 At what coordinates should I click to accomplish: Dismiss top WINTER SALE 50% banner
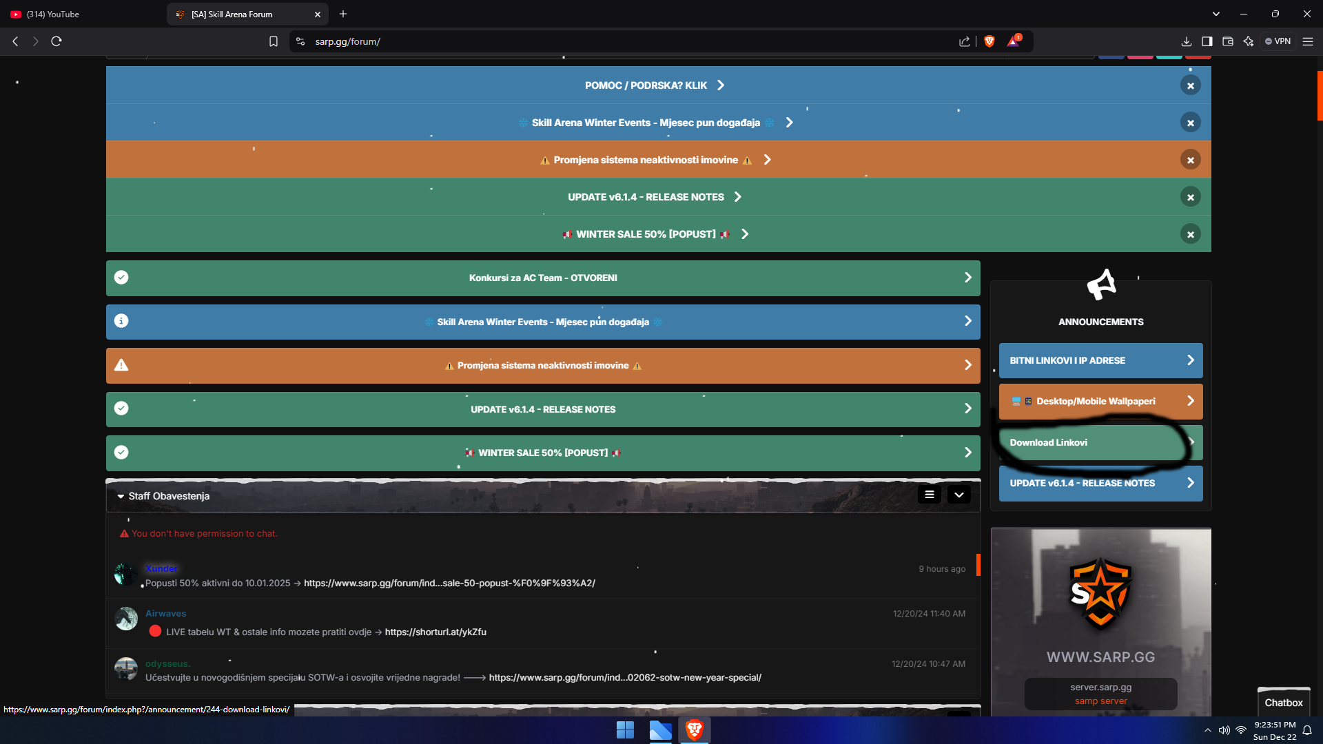[1190, 234]
